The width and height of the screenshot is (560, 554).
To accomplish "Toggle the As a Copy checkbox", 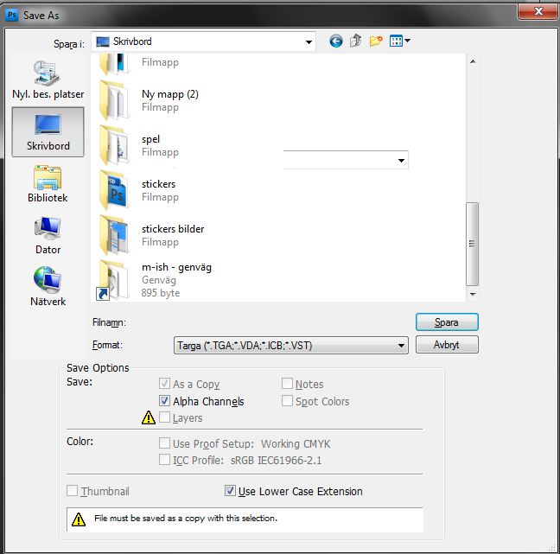I will point(164,384).
